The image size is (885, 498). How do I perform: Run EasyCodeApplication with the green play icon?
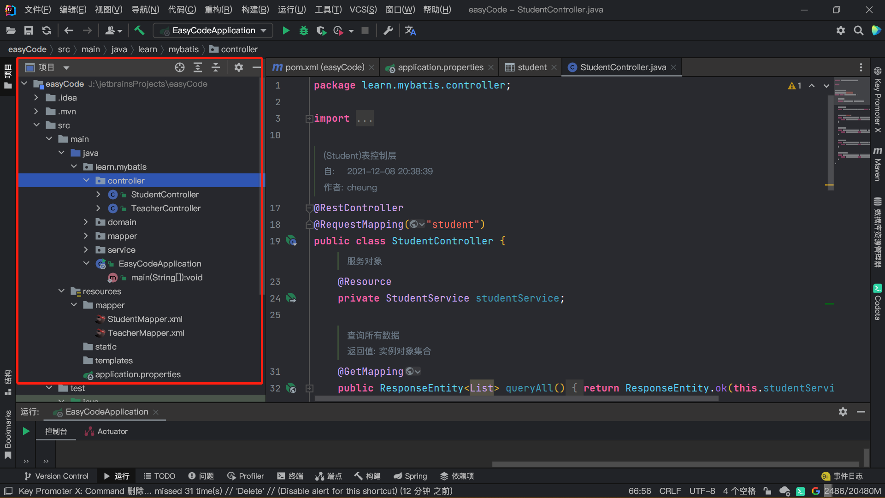coord(286,30)
